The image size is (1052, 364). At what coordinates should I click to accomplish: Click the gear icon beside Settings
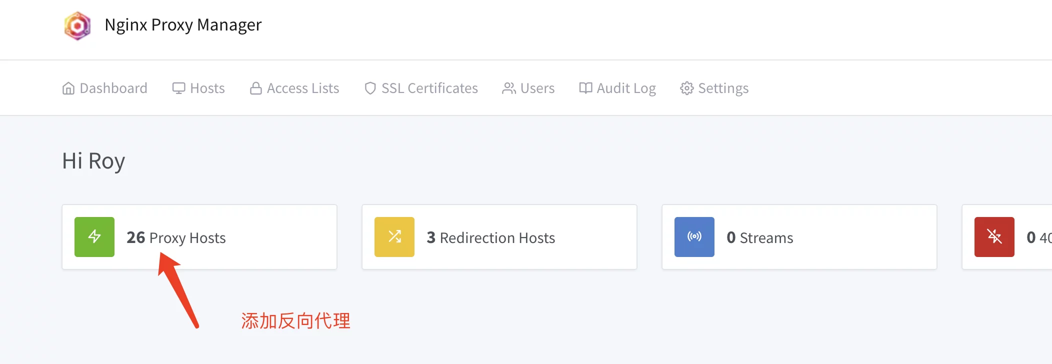(x=687, y=88)
